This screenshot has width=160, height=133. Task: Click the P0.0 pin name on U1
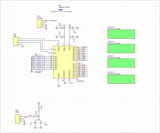click(74, 48)
